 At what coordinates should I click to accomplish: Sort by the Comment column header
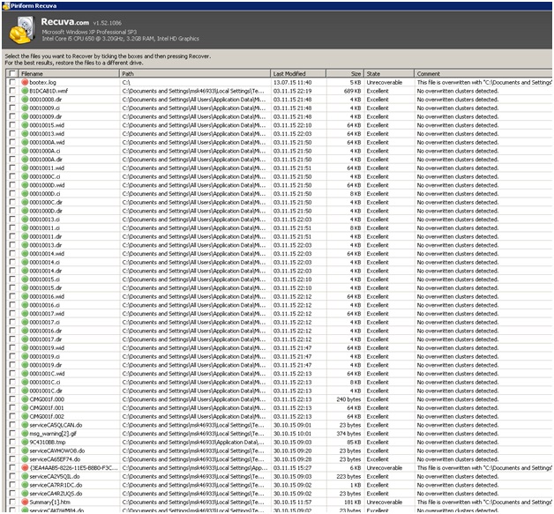pos(483,73)
